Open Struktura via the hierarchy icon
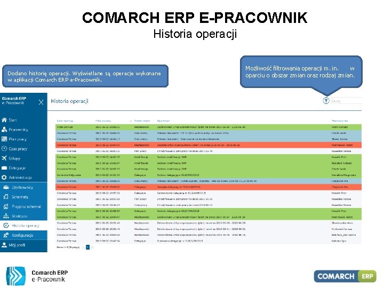The height and width of the screenshot is (288, 384). point(6,216)
